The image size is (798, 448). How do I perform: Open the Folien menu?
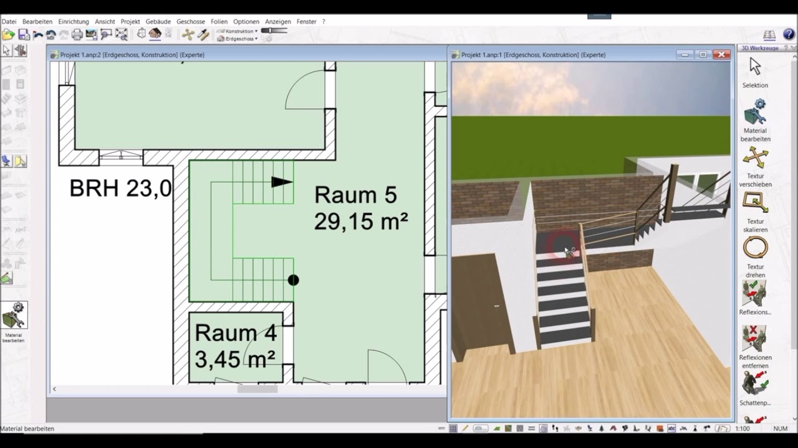(219, 21)
